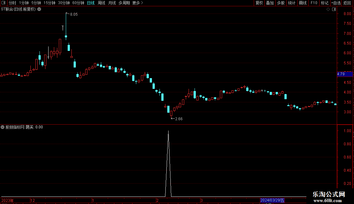Select the 1分钟 period tab

[24, 3]
